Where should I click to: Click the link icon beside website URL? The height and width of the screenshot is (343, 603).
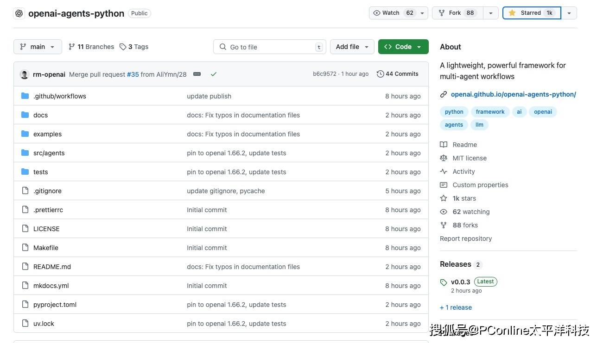[444, 94]
